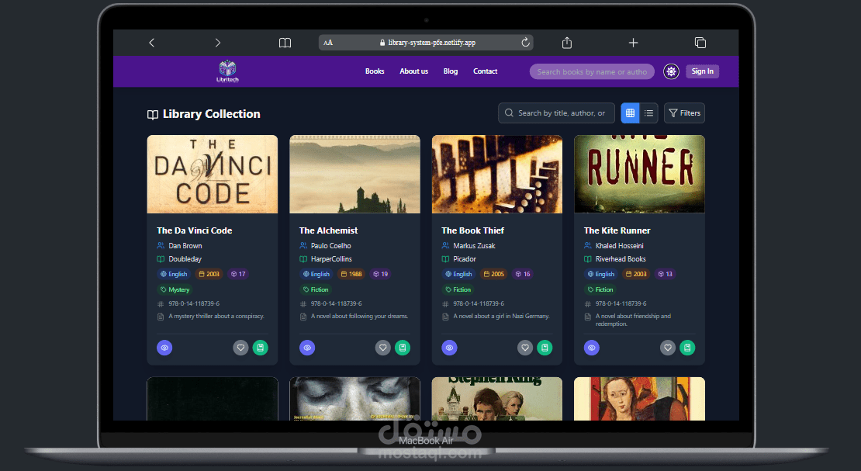Open the browser share icon
The height and width of the screenshot is (471, 861).
coord(567,43)
